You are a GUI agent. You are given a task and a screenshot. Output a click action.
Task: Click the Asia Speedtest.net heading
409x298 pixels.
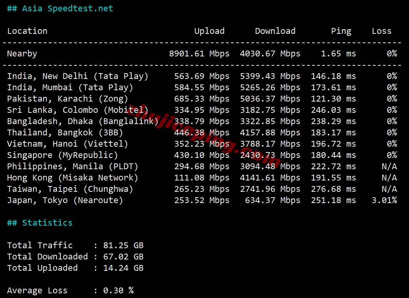[x=60, y=9]
